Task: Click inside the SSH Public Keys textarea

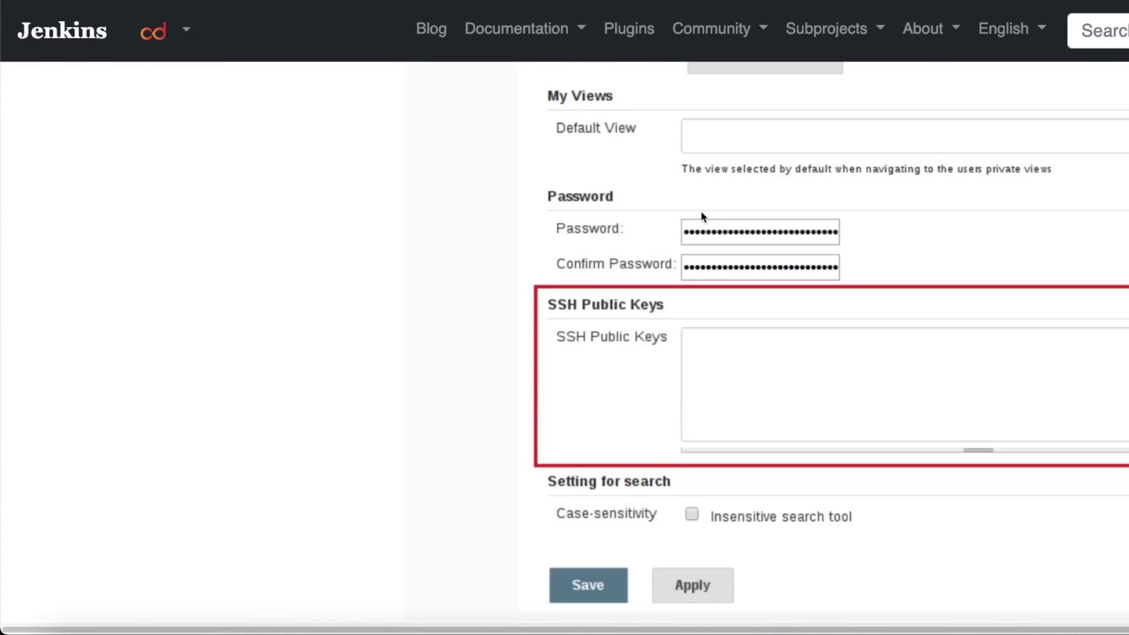Action: click(x=904, y=385)
